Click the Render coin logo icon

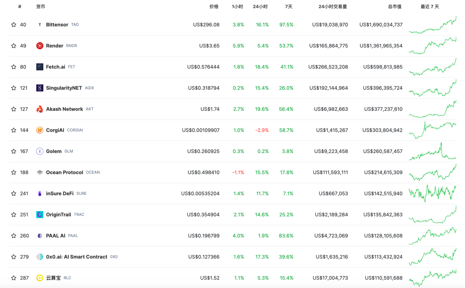point(40,46)
